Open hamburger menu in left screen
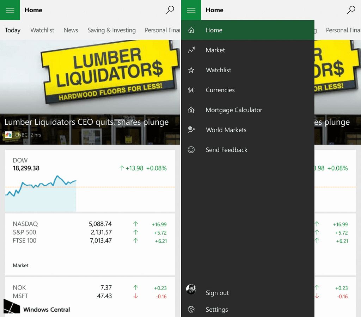 tap(10, 10)
